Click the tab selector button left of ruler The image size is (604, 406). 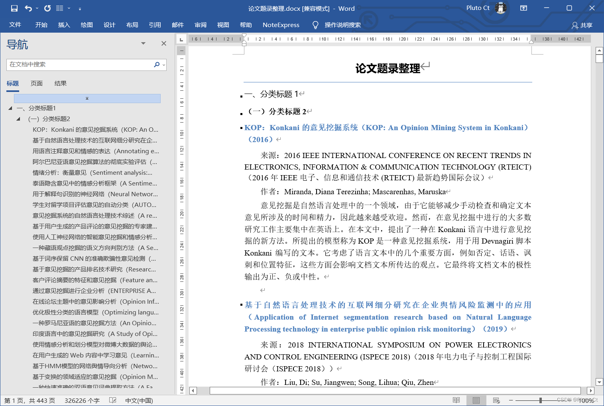click(181, 39)
